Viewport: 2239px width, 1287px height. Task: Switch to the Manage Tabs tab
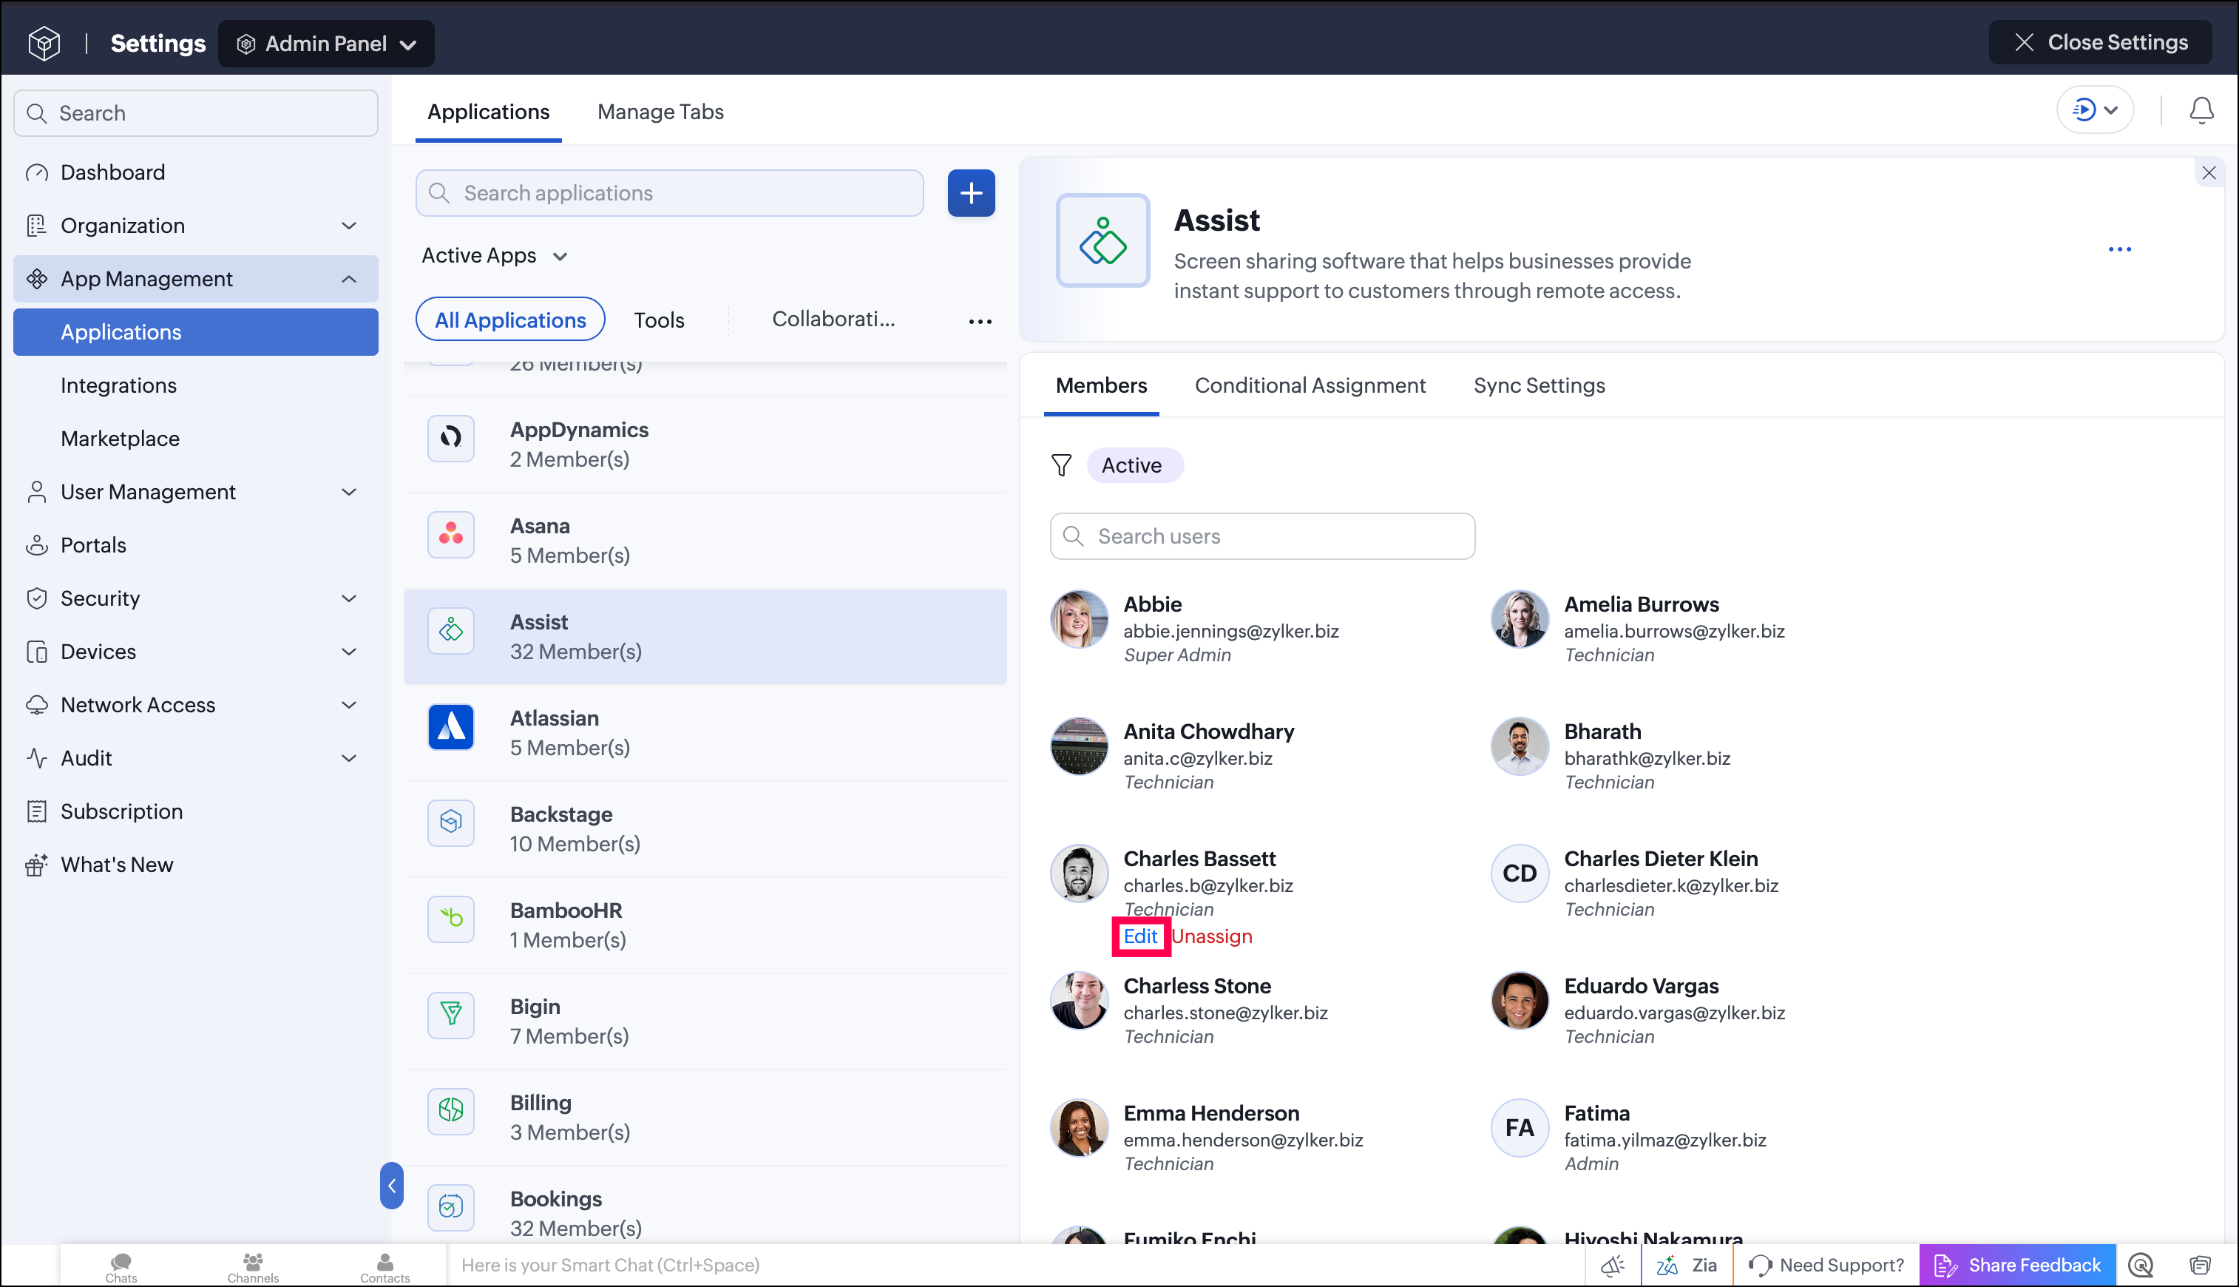[660, 112]
